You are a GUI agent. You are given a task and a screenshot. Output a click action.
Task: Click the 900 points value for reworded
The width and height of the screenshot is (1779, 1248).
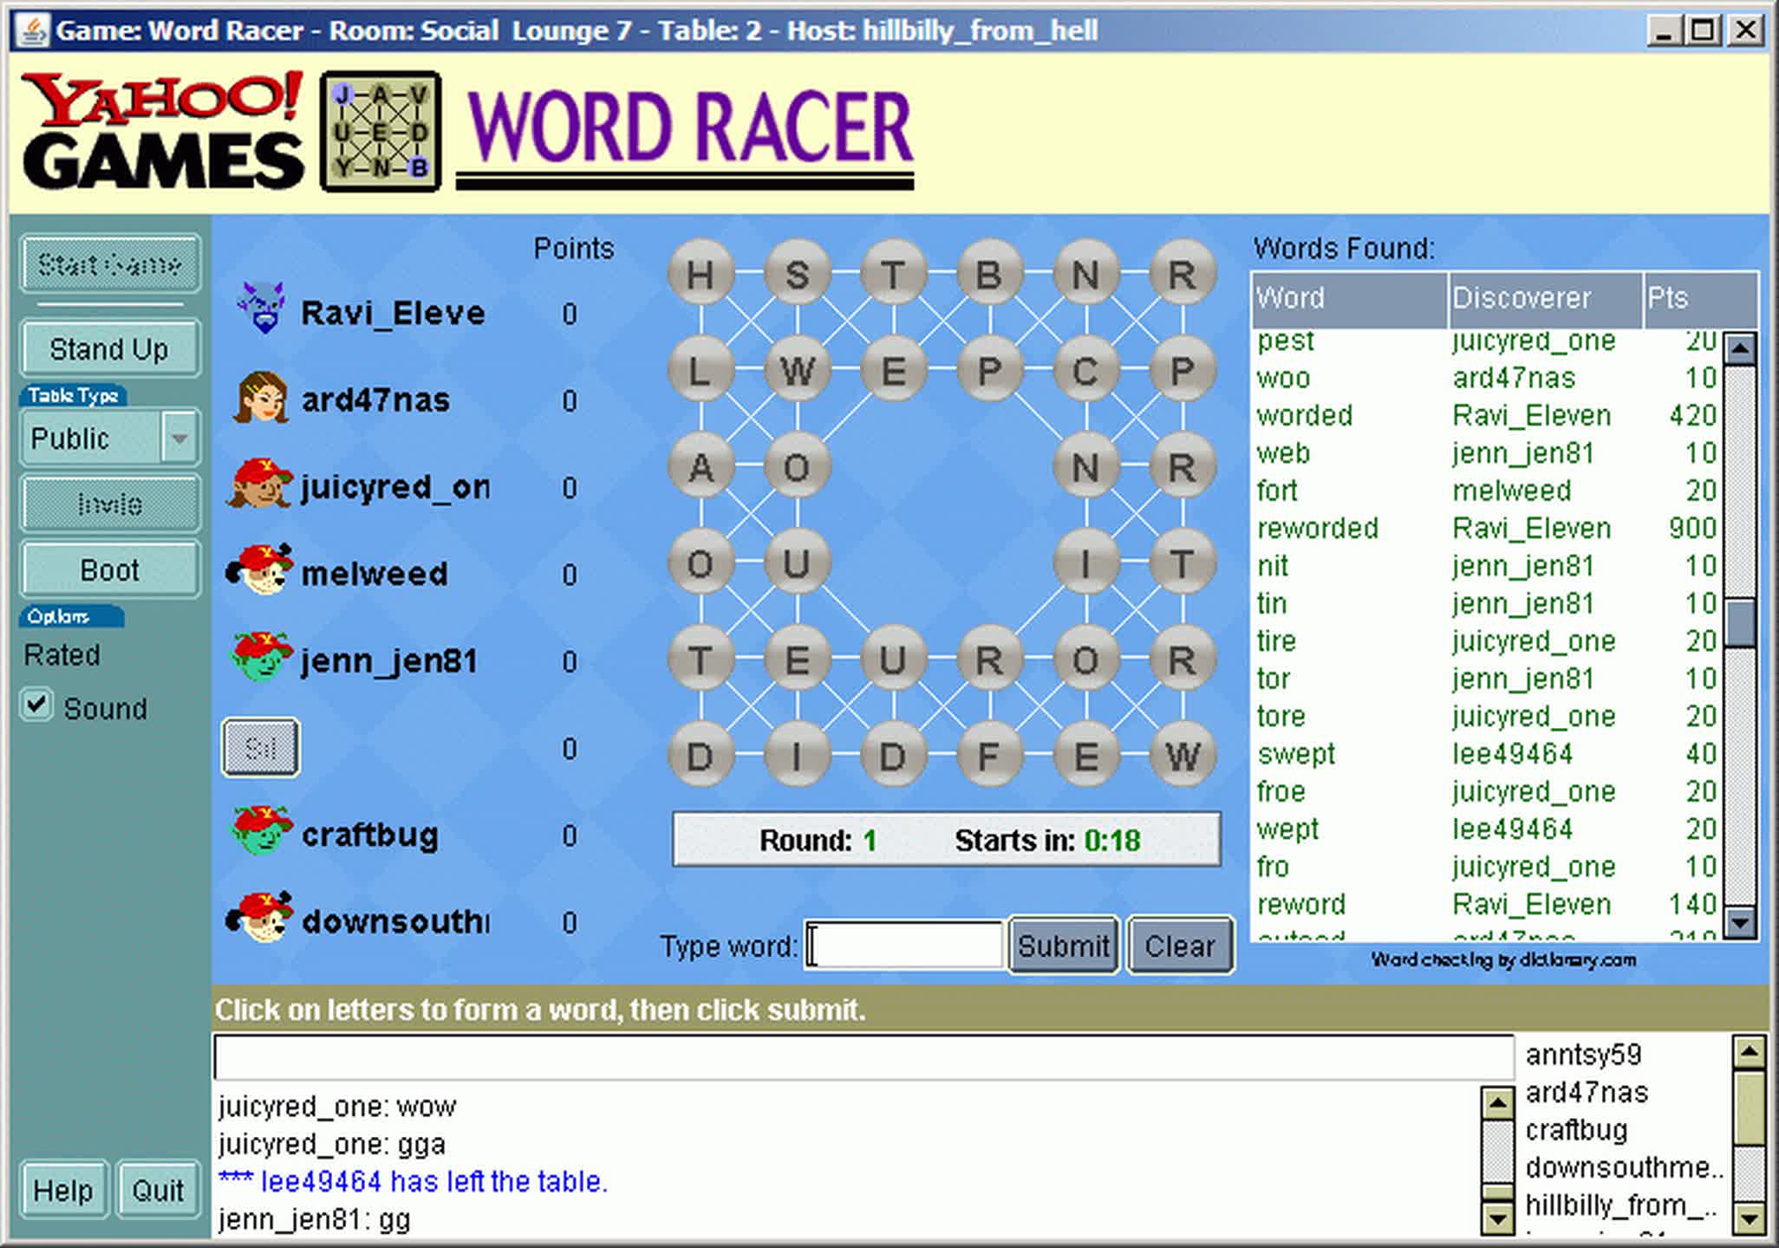point(1692,528)
